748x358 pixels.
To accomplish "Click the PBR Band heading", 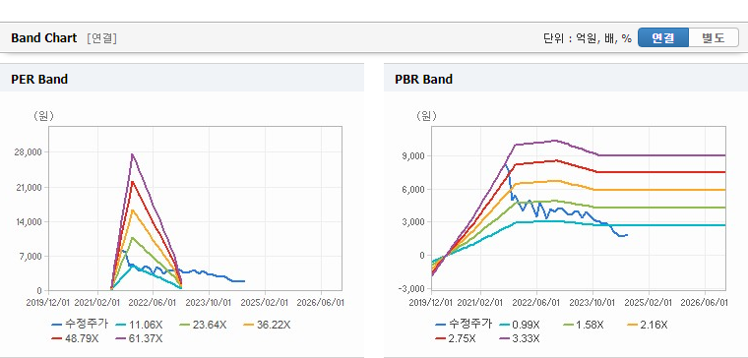I will [423, 79].
